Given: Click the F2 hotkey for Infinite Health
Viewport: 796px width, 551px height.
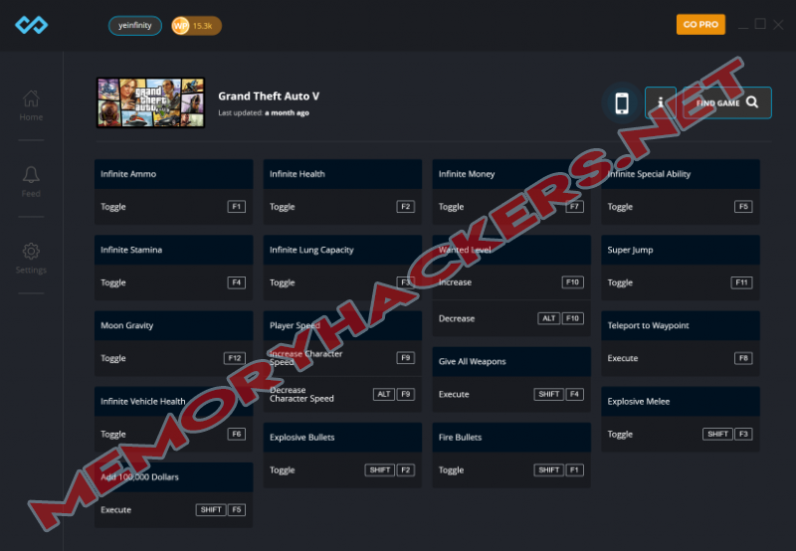Looking at the screenshot, I should [x=406, y=207].
